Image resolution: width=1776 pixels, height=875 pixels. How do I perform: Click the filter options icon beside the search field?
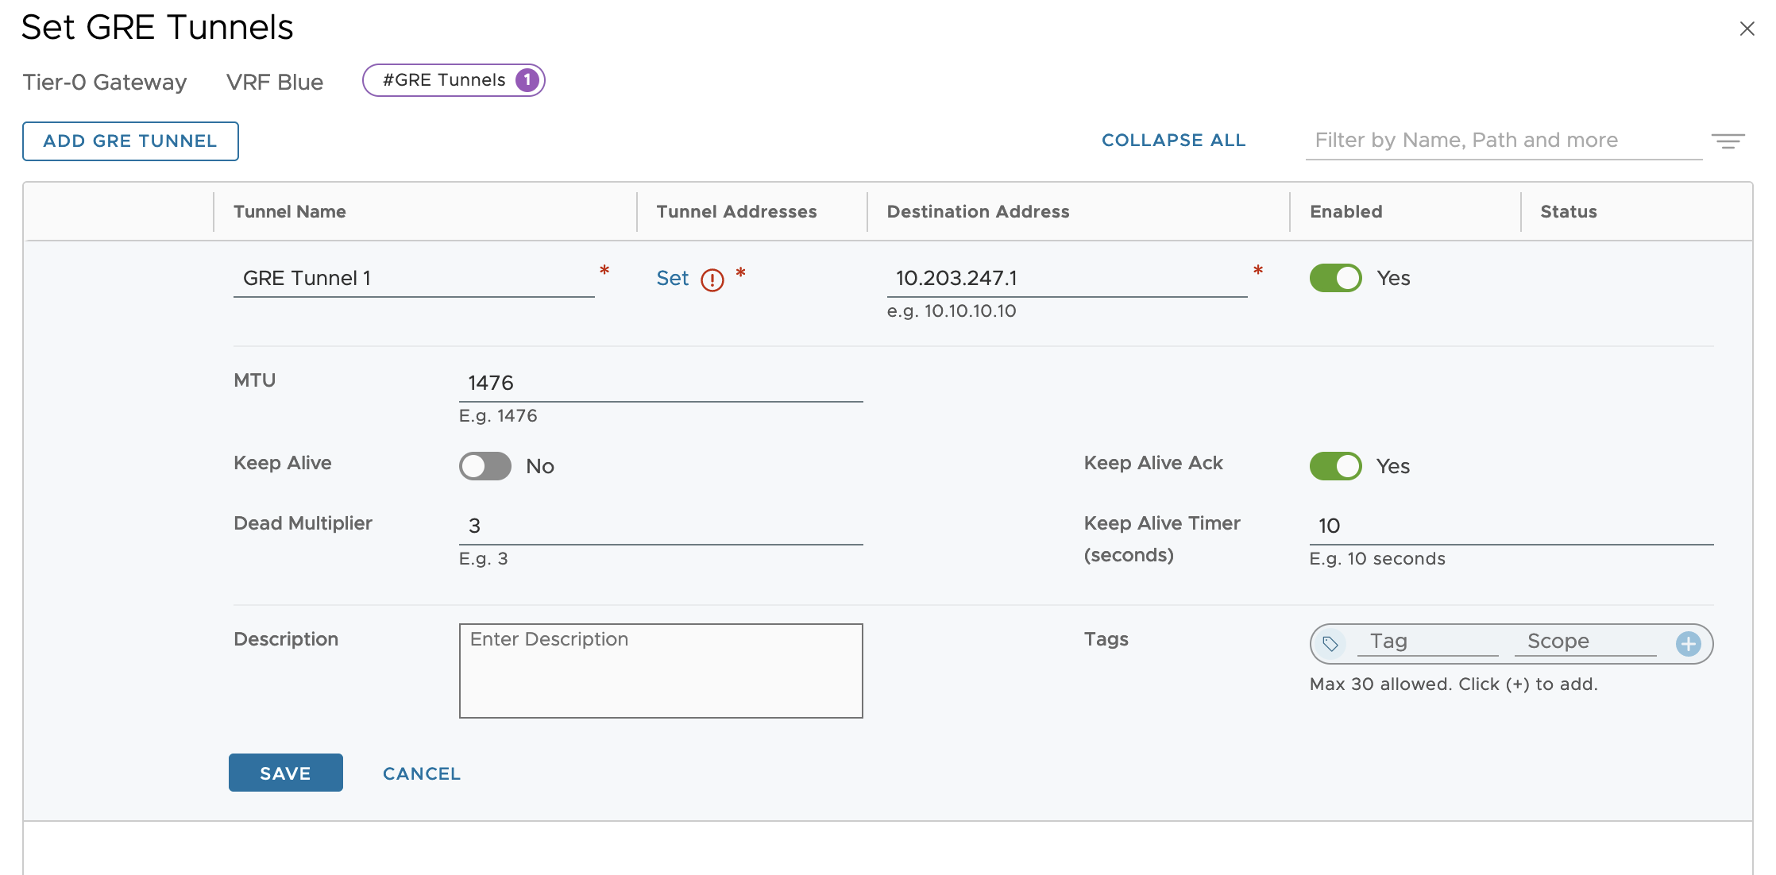point(1729,141)
